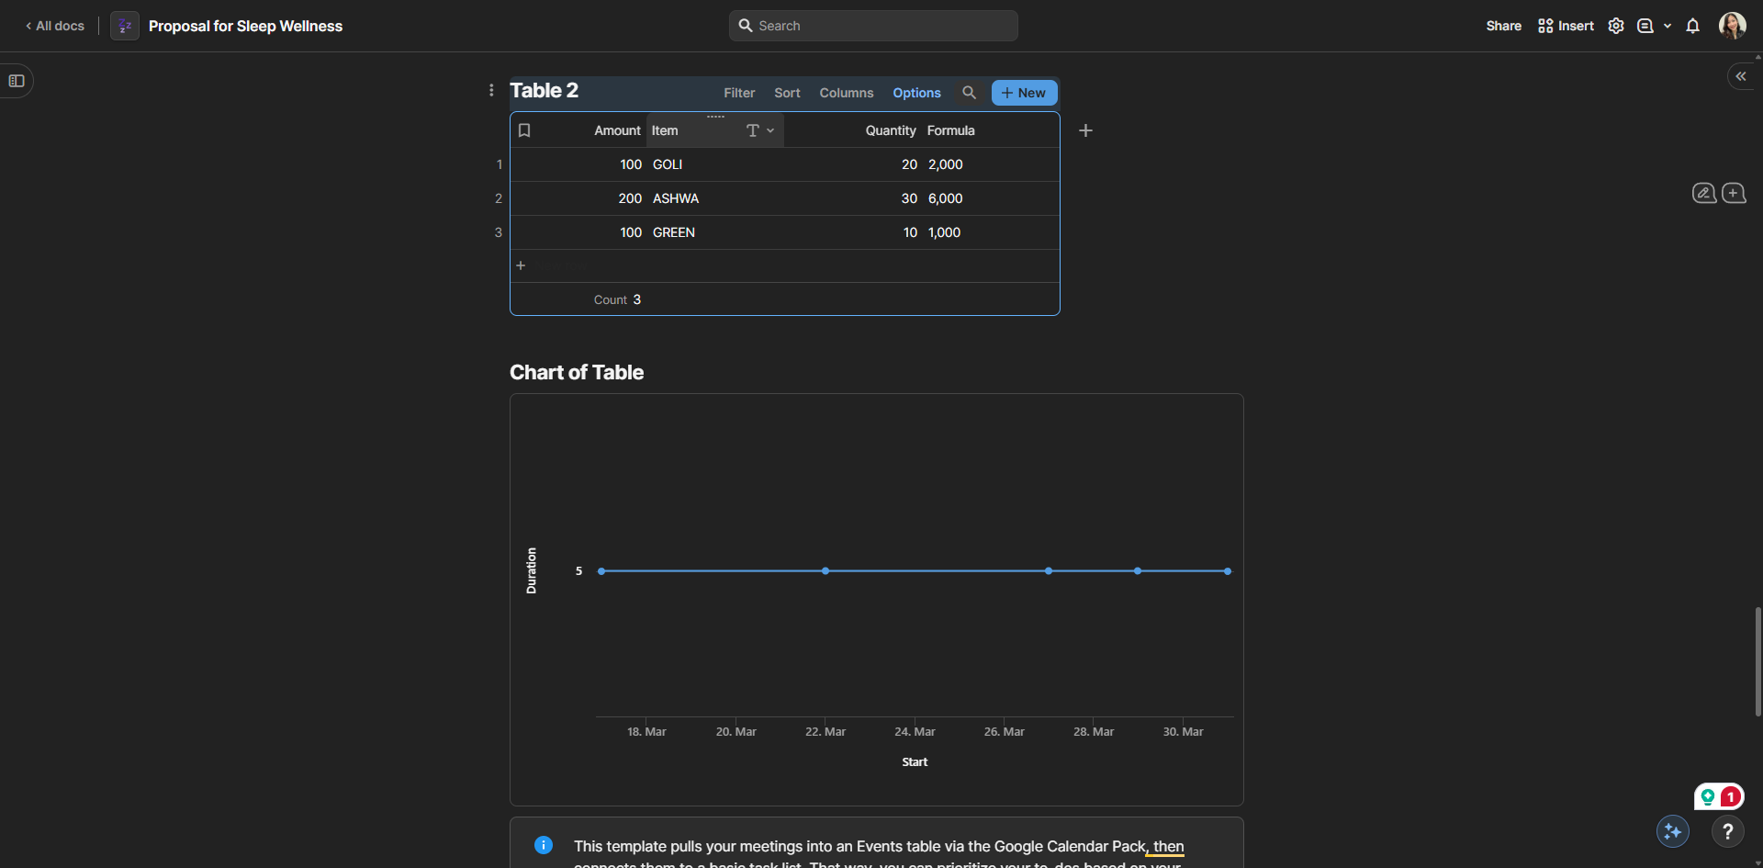Viewport: 1763px width, 868px height.
Task: Open the AI assistant sparkle button
Action: tap(1672, 831)
